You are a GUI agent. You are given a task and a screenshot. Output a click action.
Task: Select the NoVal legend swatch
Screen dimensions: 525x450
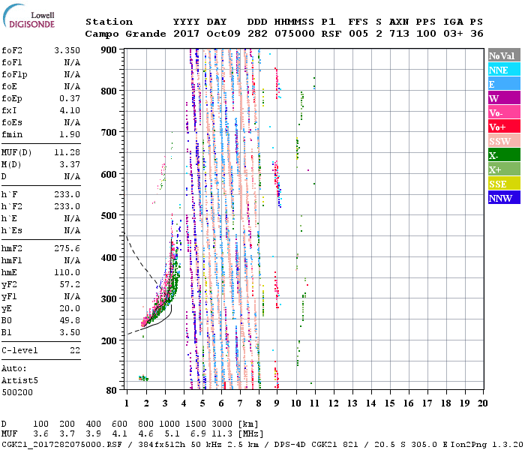[503, 55]
